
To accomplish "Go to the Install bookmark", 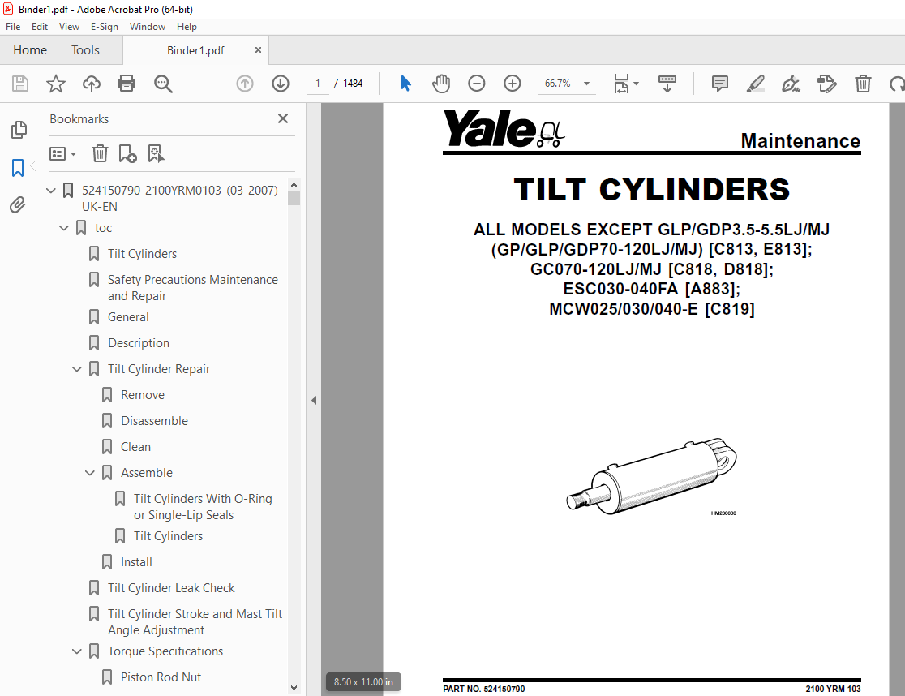I will coord(136,562).
